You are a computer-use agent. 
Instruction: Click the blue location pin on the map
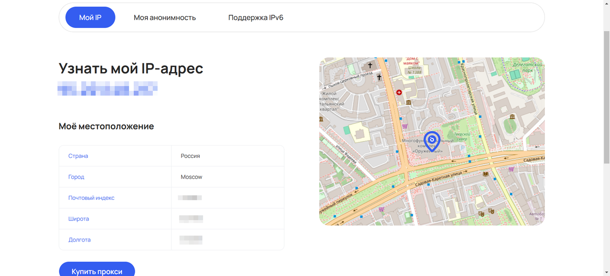point(432,142)
